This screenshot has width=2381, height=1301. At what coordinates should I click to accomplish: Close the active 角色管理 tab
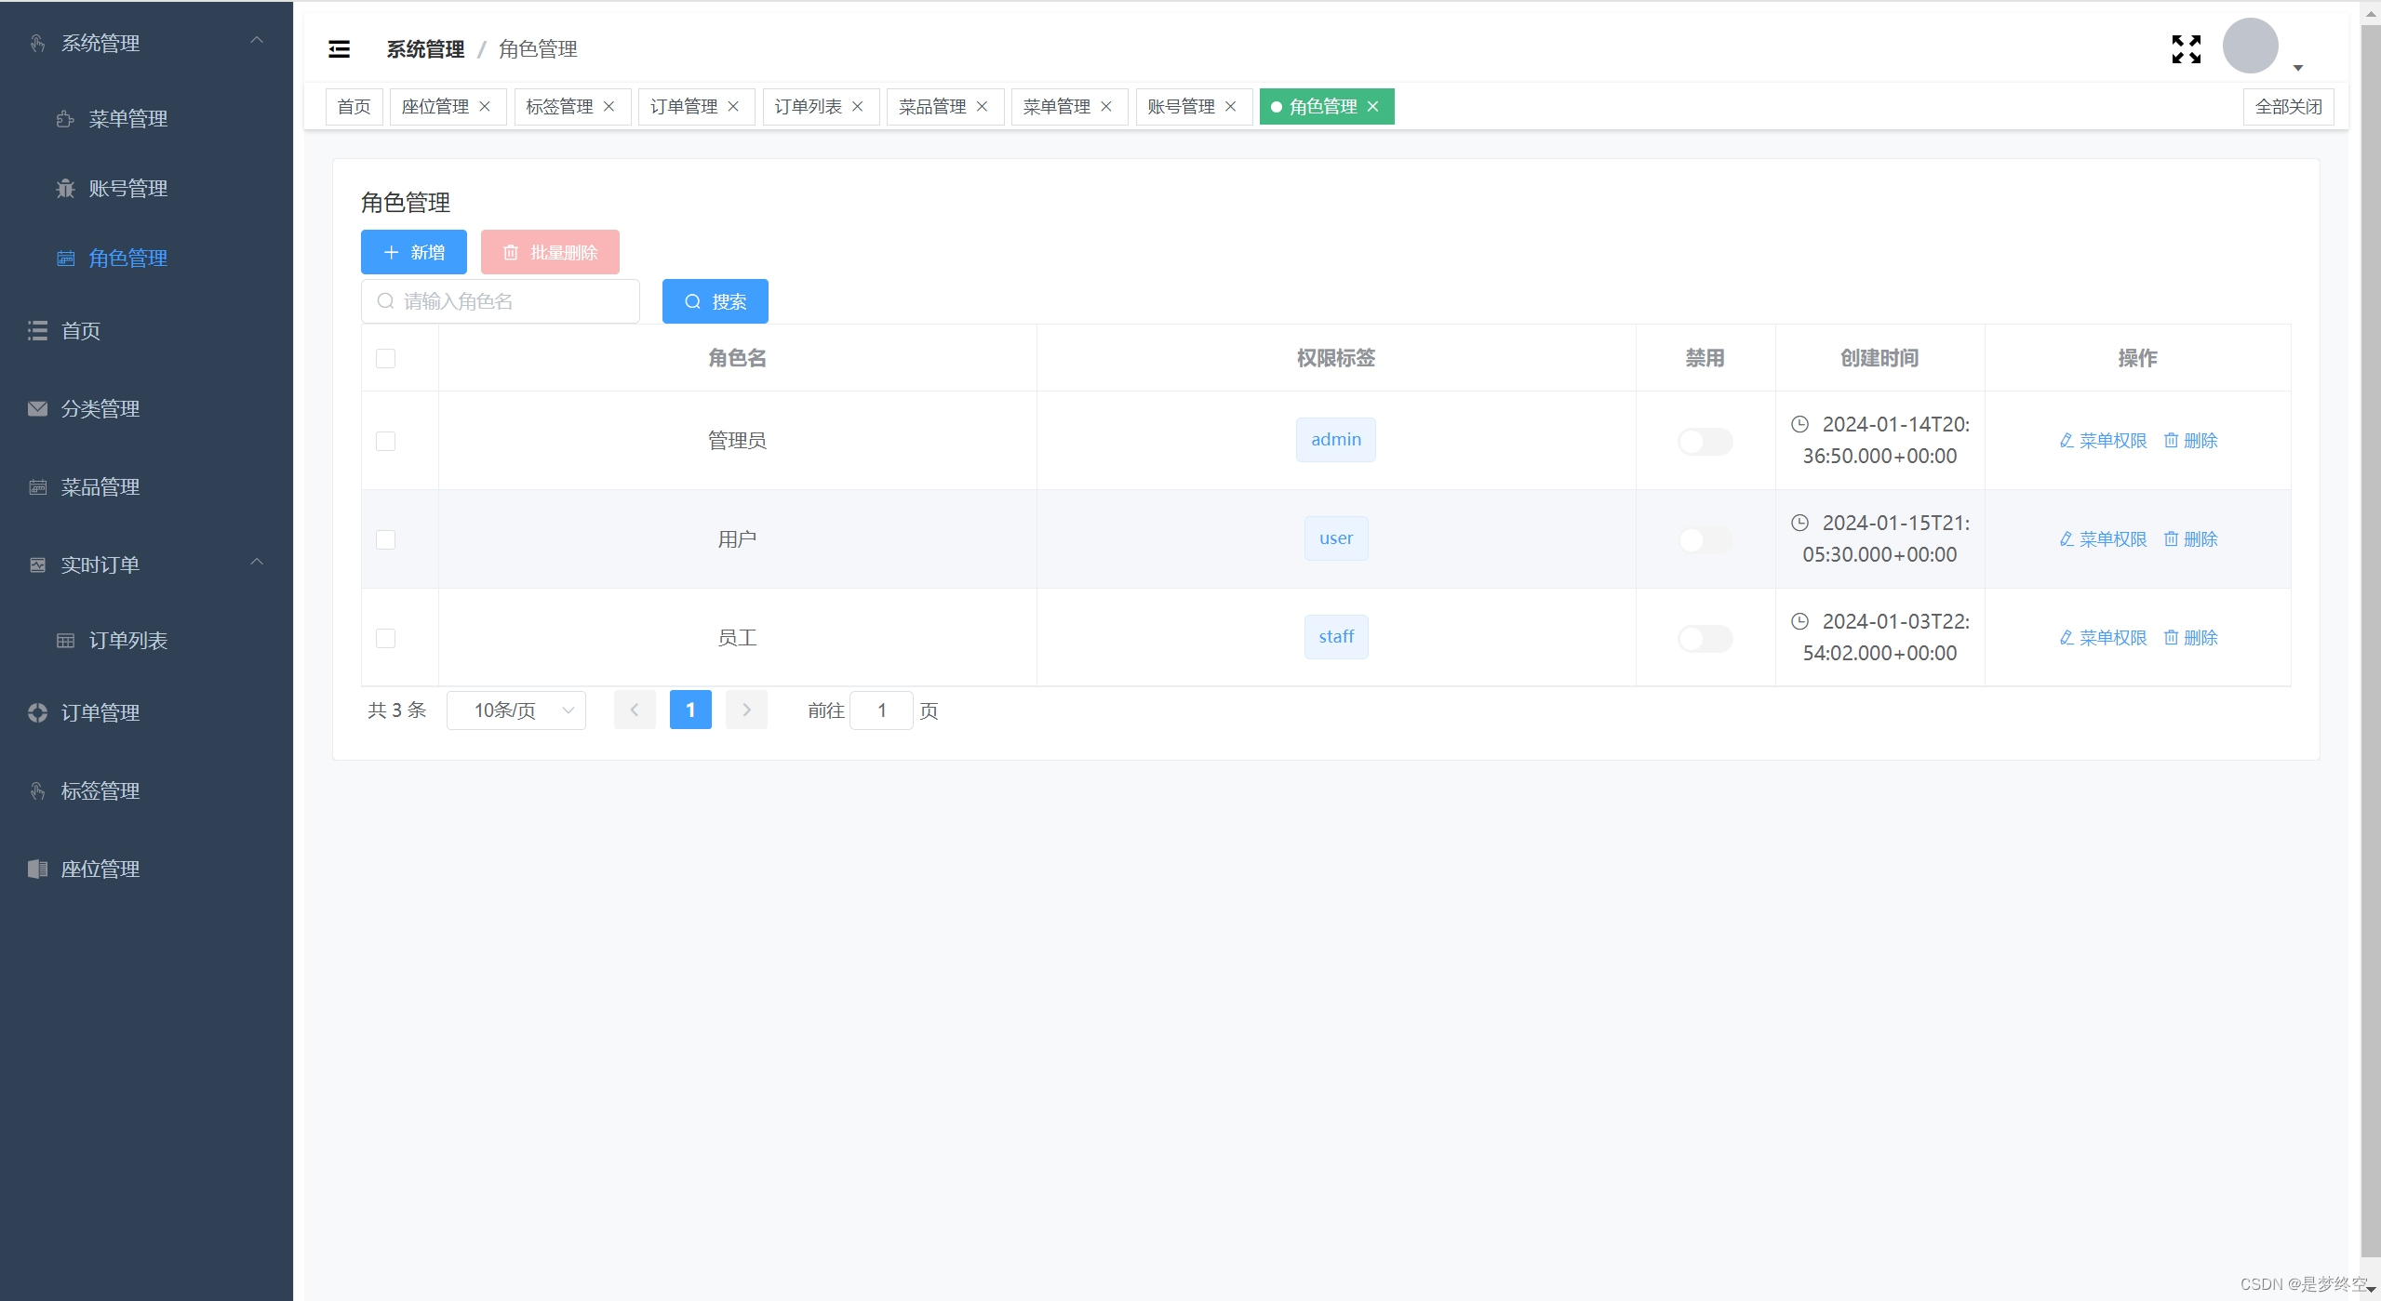pyautogui.click(x=1372, y=107)
